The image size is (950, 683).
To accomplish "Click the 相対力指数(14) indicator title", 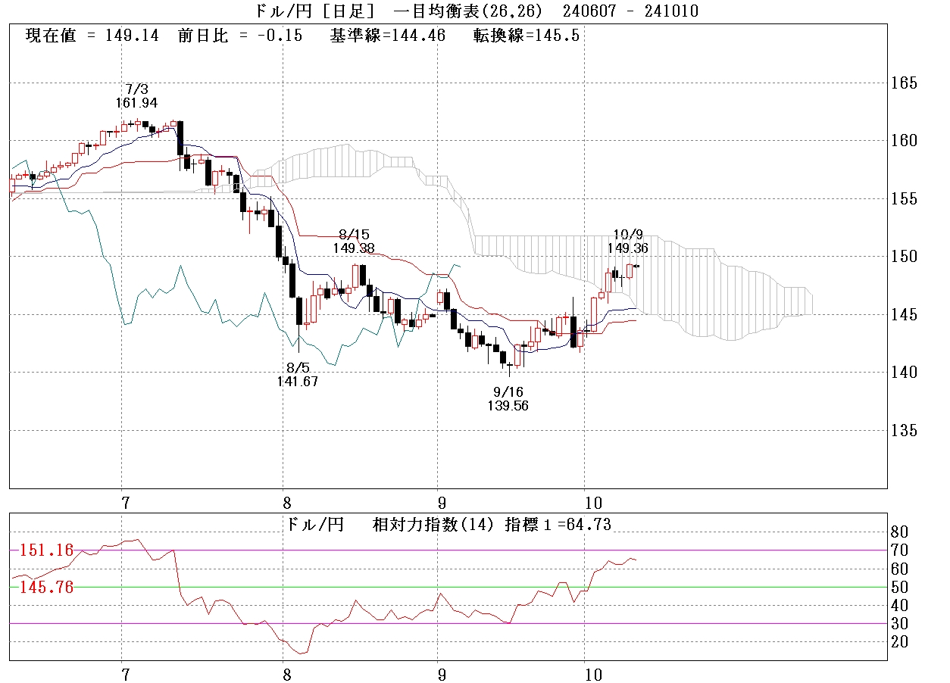I will pos(438,524).
